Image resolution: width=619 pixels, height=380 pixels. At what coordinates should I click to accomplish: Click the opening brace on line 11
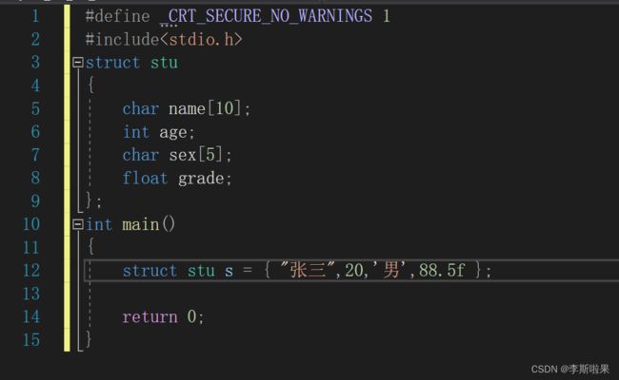[90, 247]
